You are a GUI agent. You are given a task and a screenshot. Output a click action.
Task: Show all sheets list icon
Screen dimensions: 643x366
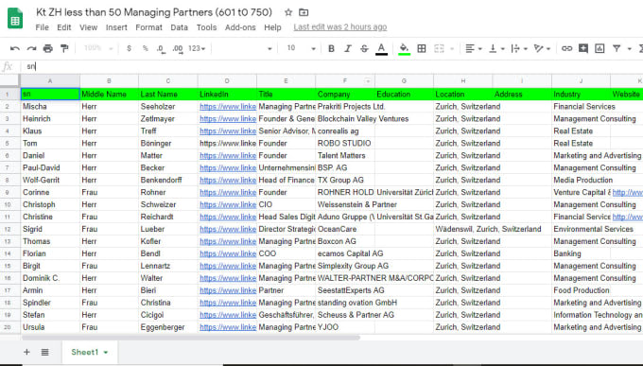tap(45, 352)
